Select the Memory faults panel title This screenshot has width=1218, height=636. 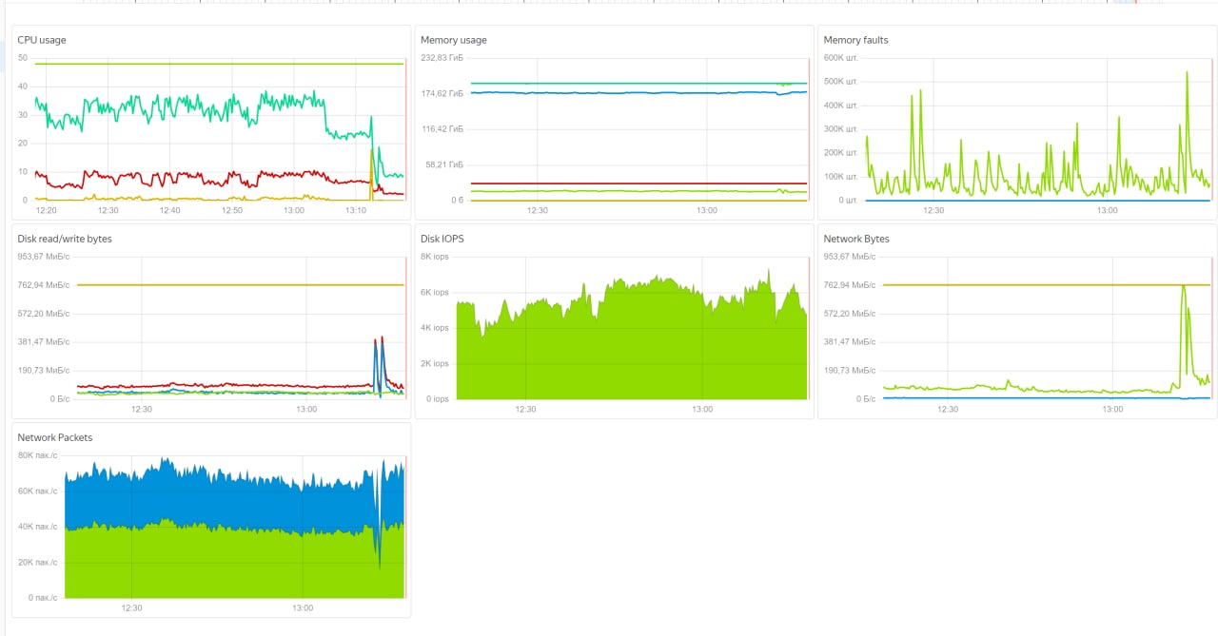coord(855,40)
